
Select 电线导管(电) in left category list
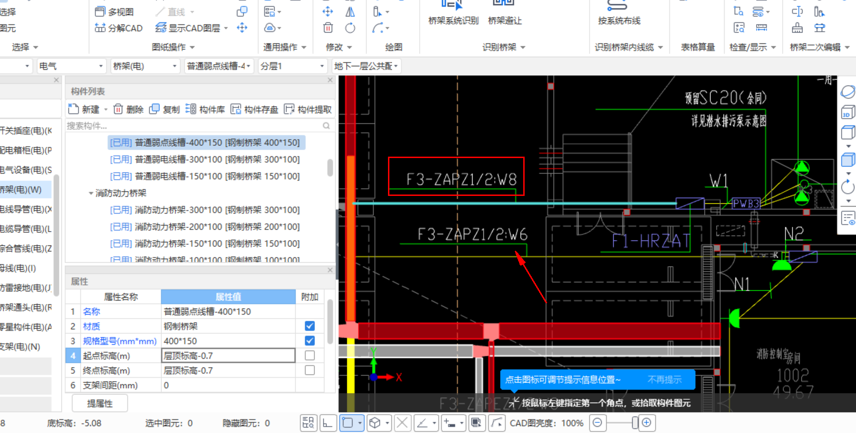[x=26, y=209]
